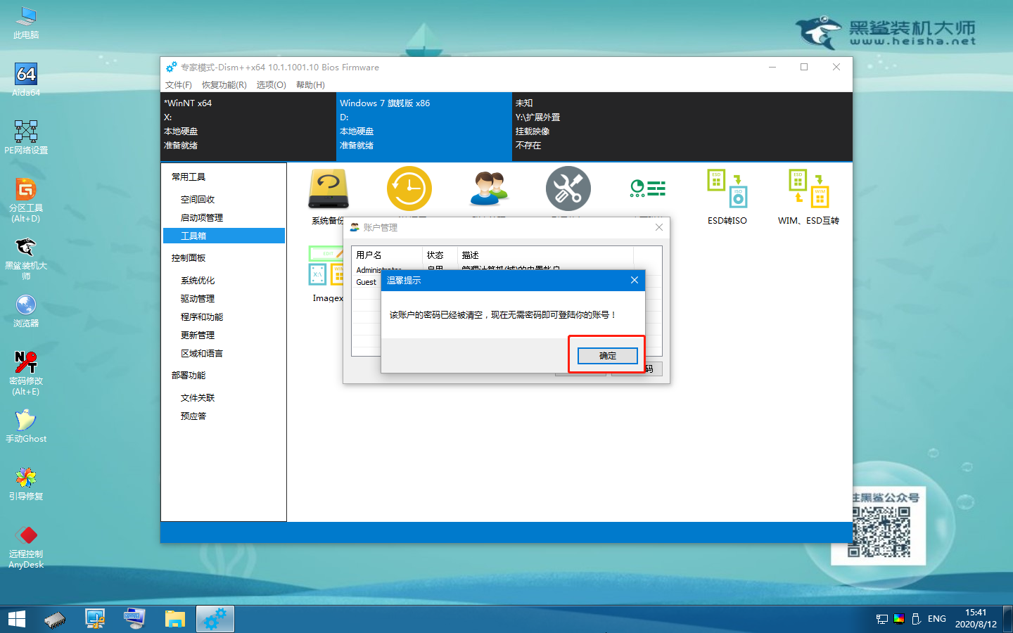Confirm the password-cleared message with 确定
Screen dimensions: 1013x633
(x=607, y=355)
